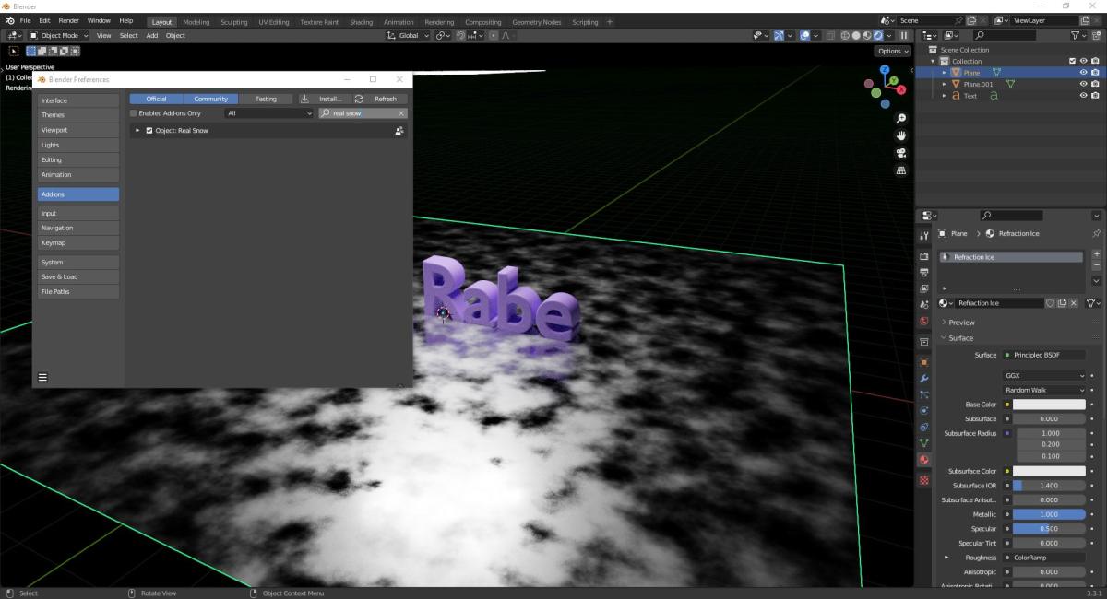Image resolution: width=1107 pixels, height=599 pixels.
Task: Click new material copy icon beside Refraction Ice
Action: pos(1062,302)
